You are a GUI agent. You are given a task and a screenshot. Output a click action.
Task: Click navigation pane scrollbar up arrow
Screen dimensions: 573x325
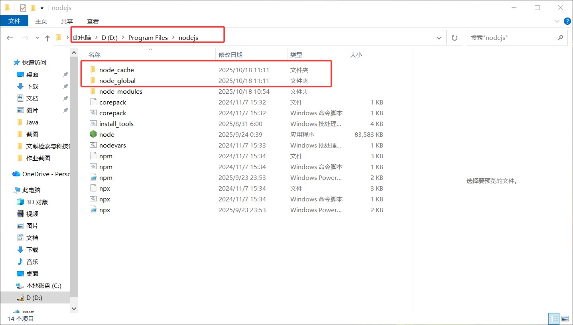coord(74,52)
